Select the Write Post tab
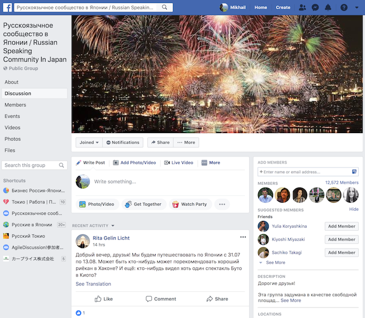 coord(91,163)
